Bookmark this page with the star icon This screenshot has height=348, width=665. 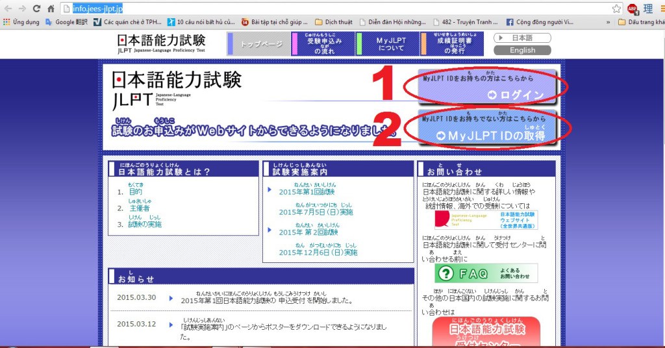pos(616,8)
